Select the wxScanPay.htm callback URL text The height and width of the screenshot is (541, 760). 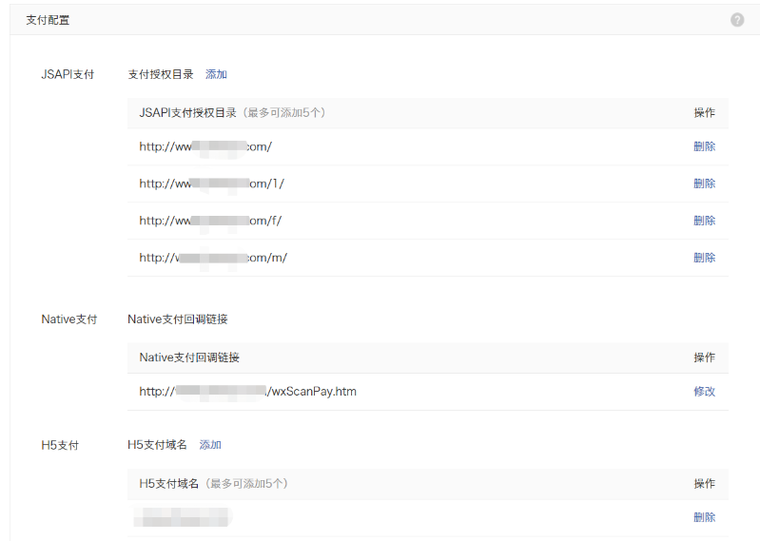[247, 392]
